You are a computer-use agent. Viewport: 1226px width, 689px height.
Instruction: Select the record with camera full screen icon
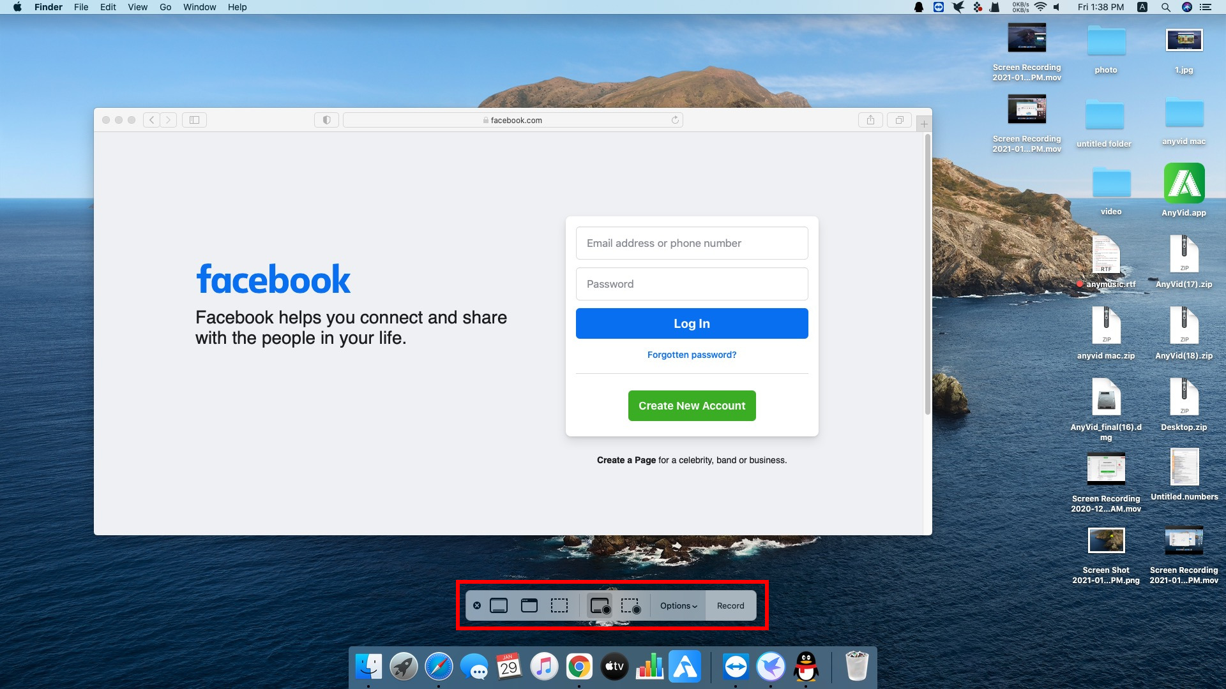point(599,605)
